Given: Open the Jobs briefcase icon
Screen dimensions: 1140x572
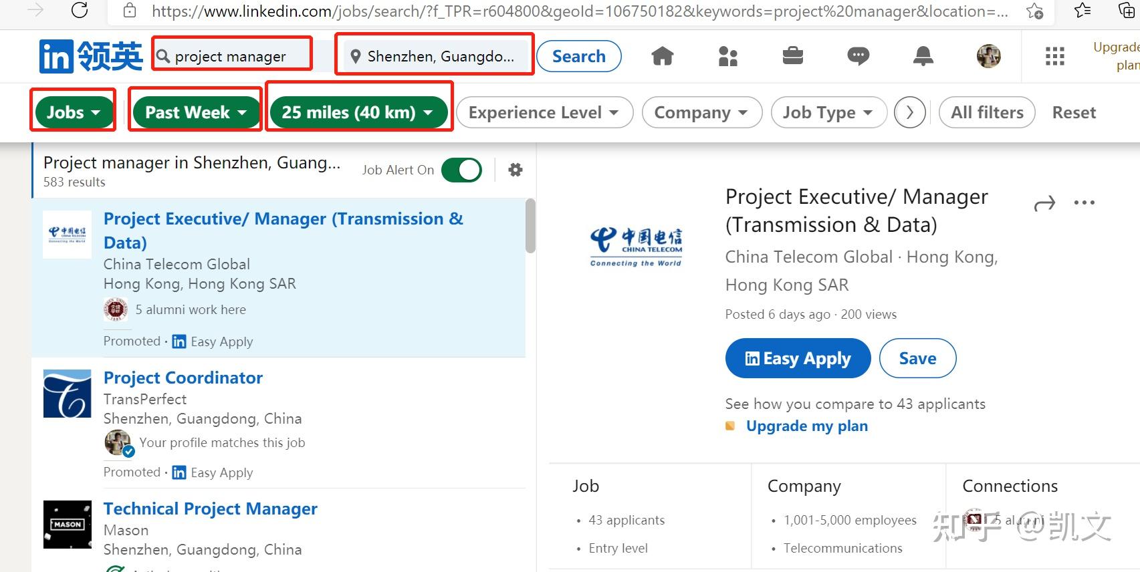Looking at the screenshot, I should (x=793, y=55).
